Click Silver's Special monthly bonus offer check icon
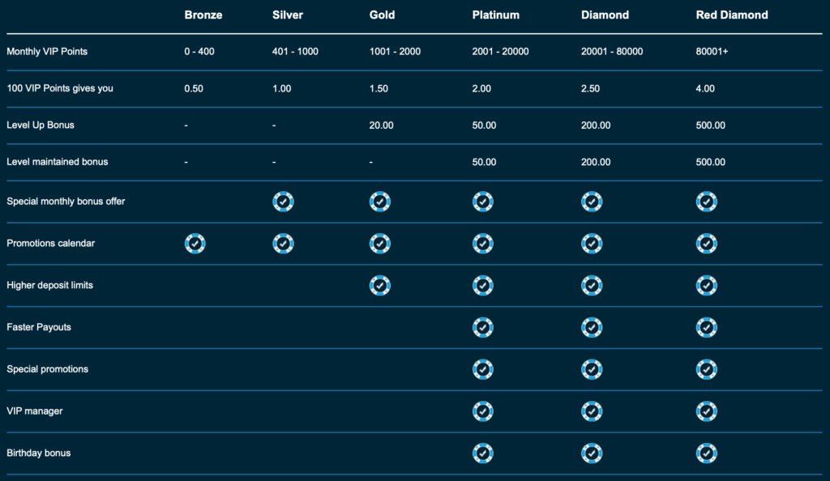The width and height of the screenshot is (830, 481). pyautogui.click(x=283, y=202)
